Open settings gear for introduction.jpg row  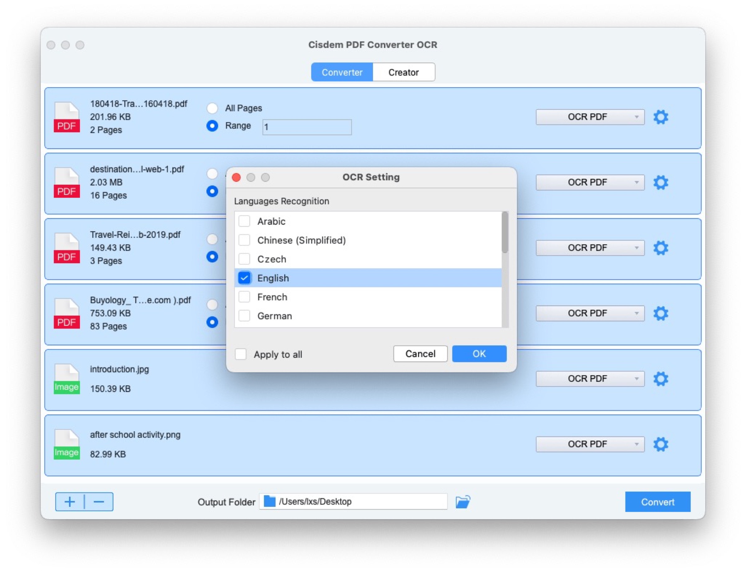pos(661,379)
